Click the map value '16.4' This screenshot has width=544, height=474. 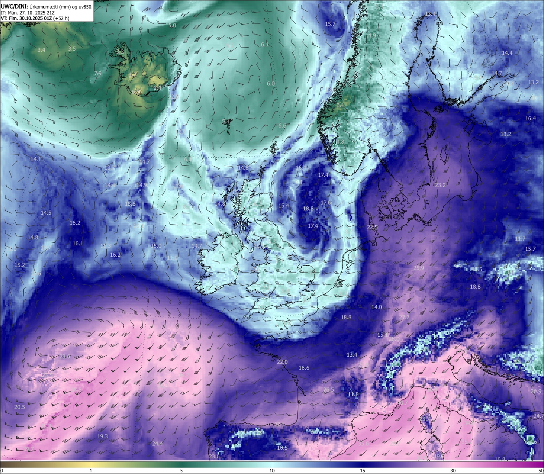click(x=530, y=119)
